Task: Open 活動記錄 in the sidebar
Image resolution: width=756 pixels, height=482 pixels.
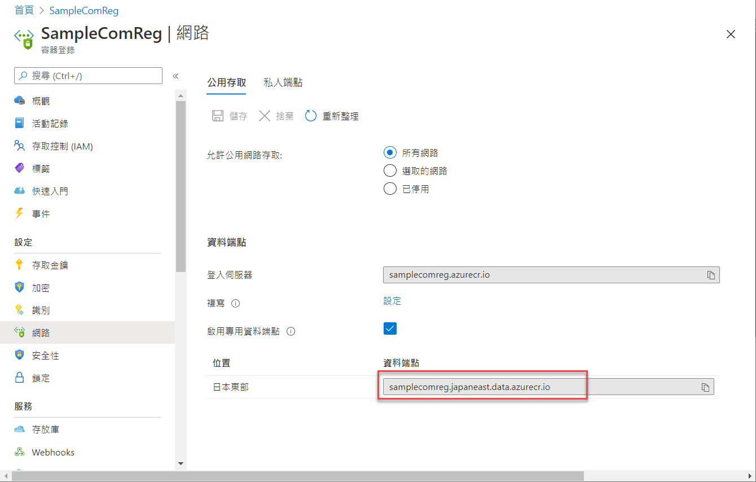Action: pos(87,123)
